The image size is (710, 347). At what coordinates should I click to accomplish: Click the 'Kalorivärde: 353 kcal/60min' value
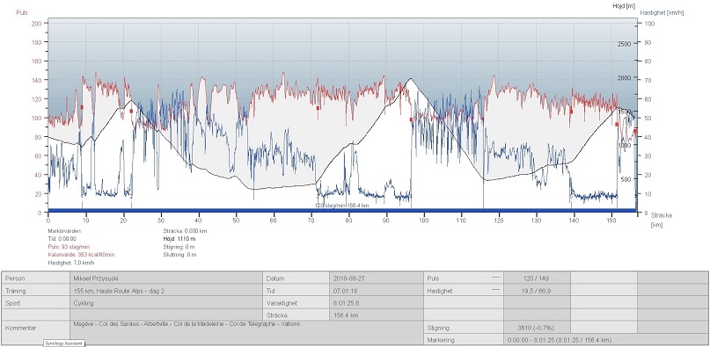(81, 255)
